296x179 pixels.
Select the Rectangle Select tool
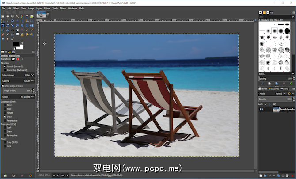(x=3, y=16)
